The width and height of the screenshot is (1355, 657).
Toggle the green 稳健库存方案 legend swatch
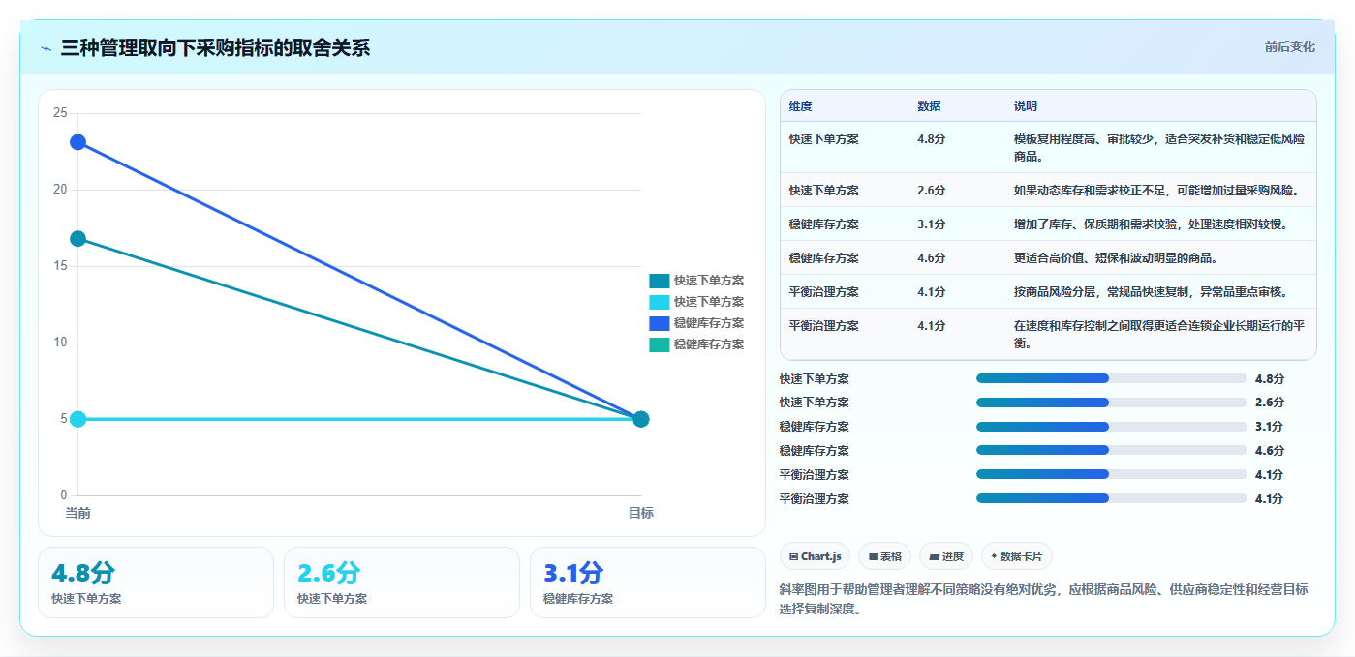(x=659, y=344)
